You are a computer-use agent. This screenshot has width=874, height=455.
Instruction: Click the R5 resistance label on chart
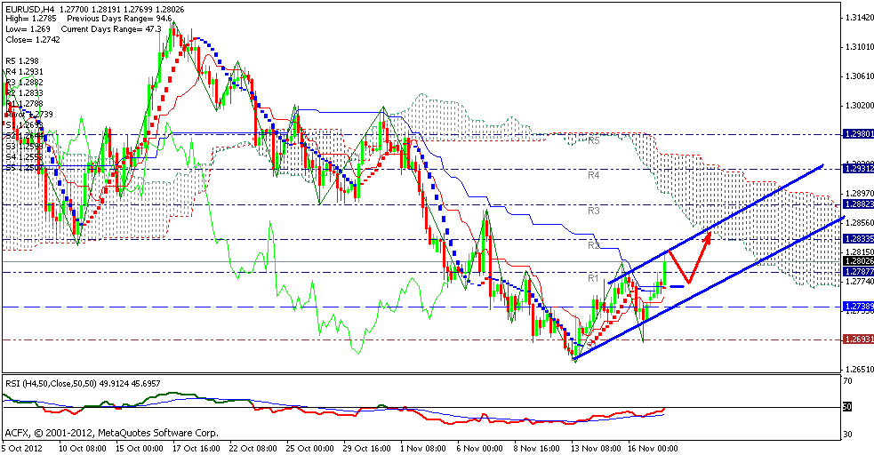[595, 140]
